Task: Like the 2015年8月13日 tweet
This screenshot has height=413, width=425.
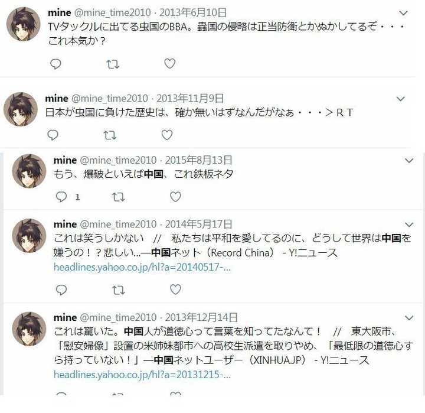Action: pos(175,197)
